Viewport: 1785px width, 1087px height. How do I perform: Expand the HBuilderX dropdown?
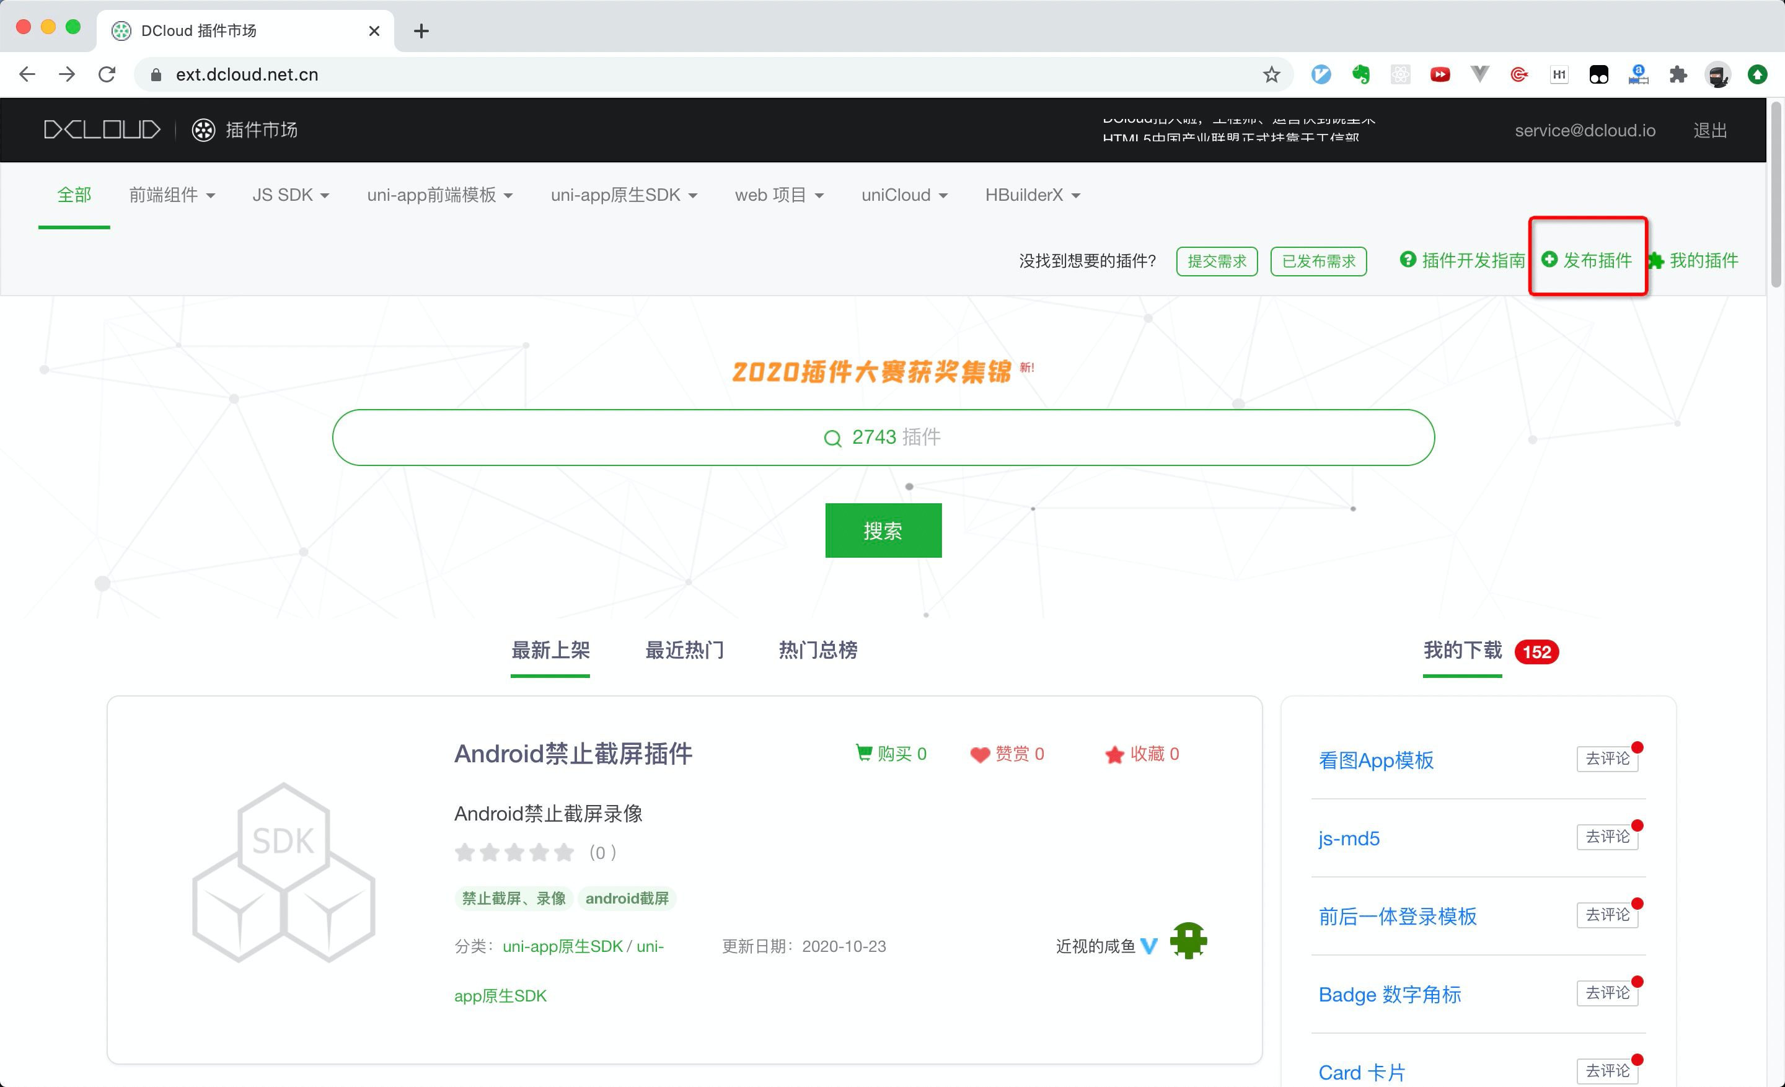[x=1033, y=196]
